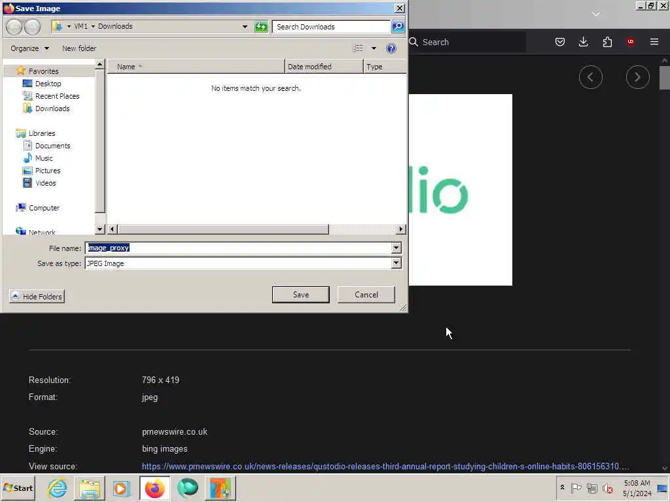Sort by the Type column header

[x=385, y=67]
